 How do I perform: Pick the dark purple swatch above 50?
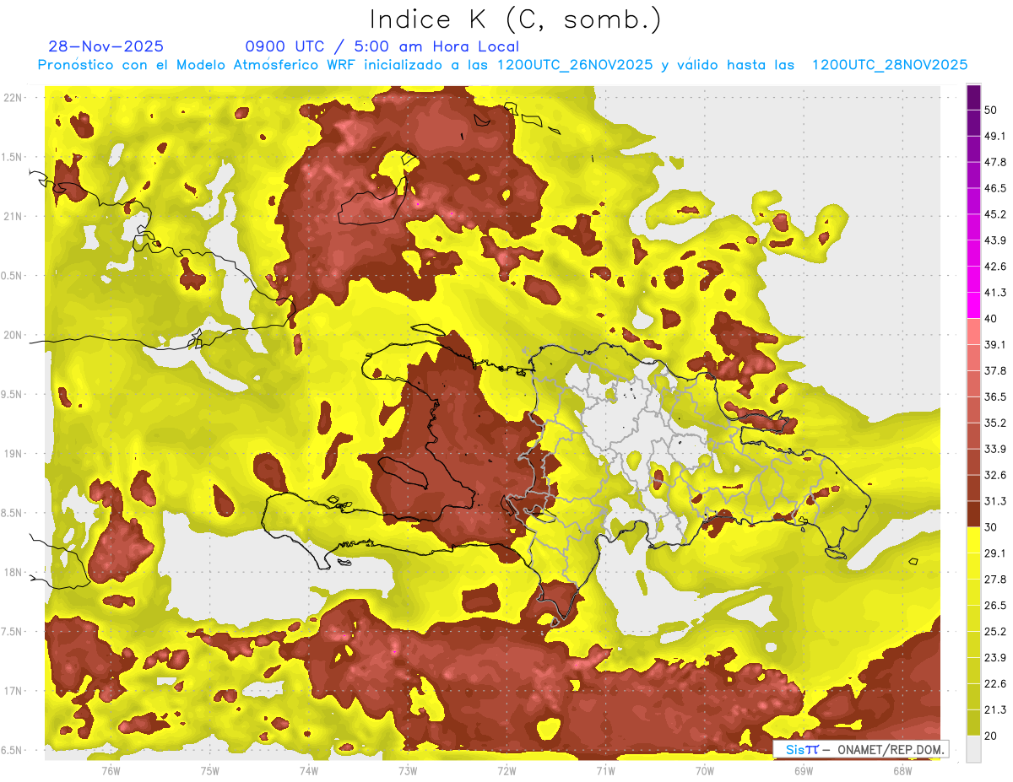[973, 97]
